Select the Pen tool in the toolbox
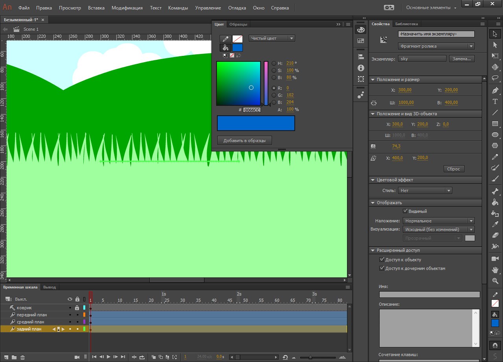Screen dimensions: 503x362 click(495, 90)
